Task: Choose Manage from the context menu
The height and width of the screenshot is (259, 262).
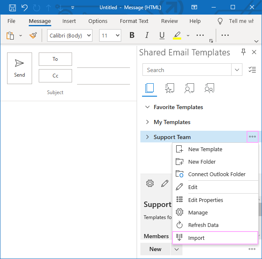Action: (215, 213)
